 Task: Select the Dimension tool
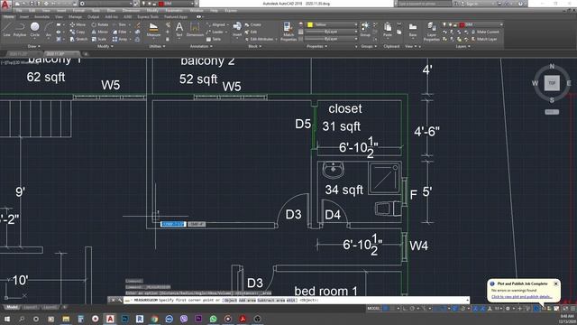[195, 30]
